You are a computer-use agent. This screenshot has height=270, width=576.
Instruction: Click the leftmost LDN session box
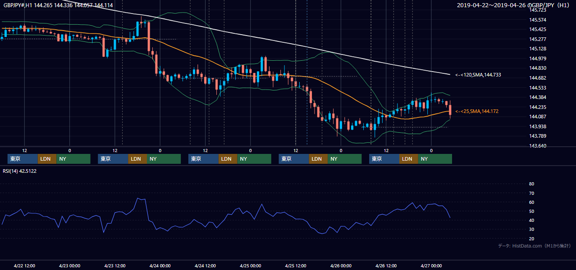(x=47, y=159)
